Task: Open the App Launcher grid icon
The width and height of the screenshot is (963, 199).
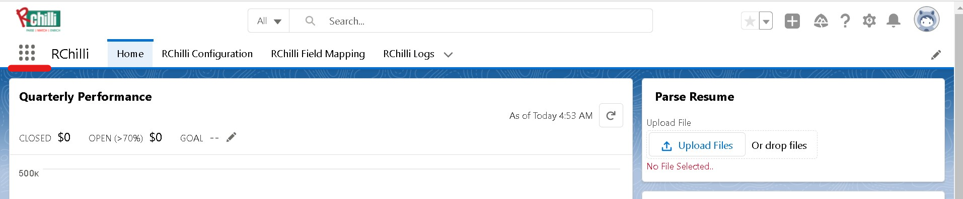Action: [27, 53]
